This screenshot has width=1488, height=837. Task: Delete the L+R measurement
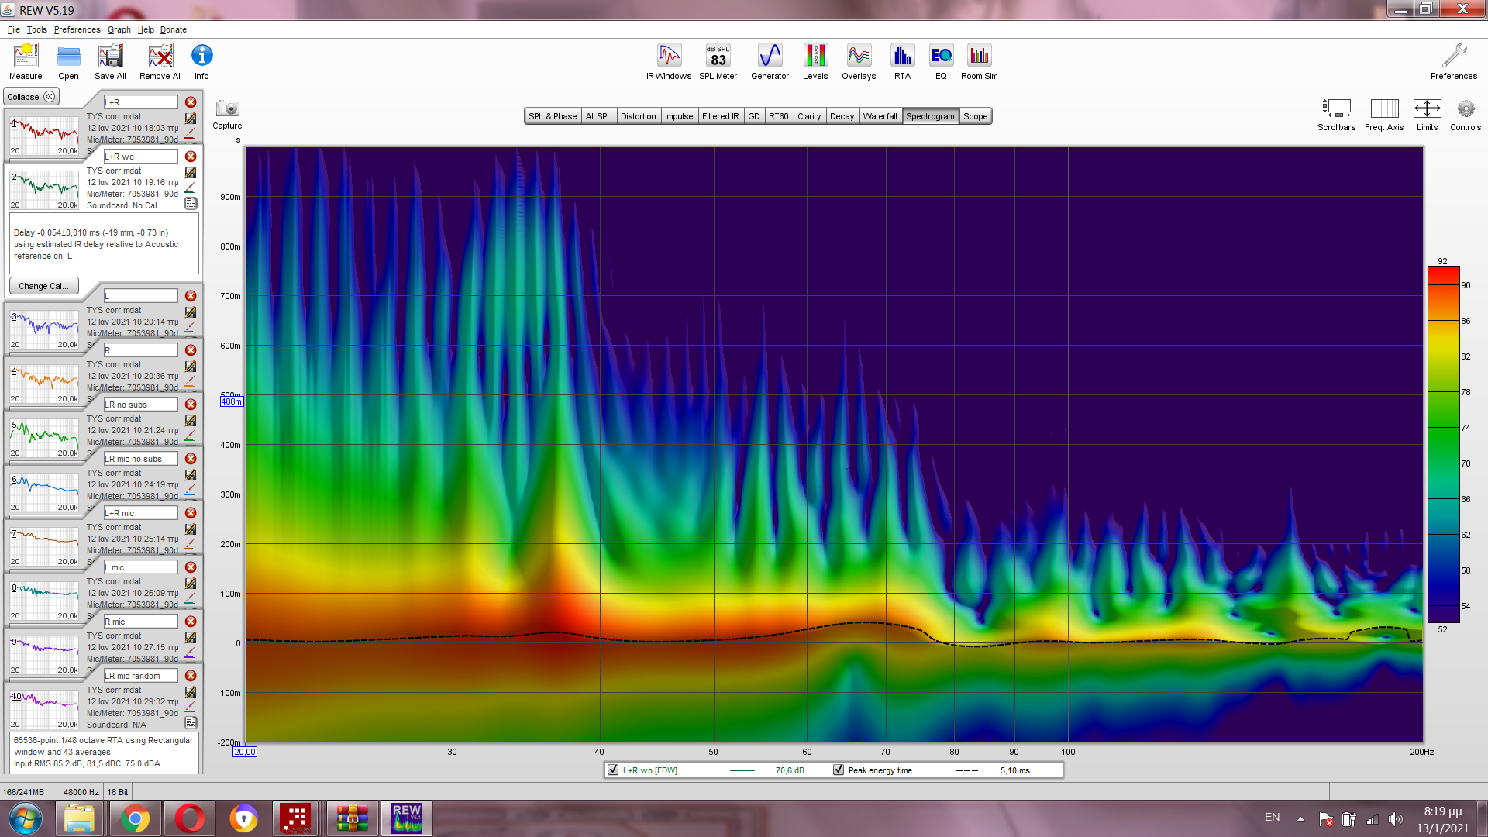191,102
